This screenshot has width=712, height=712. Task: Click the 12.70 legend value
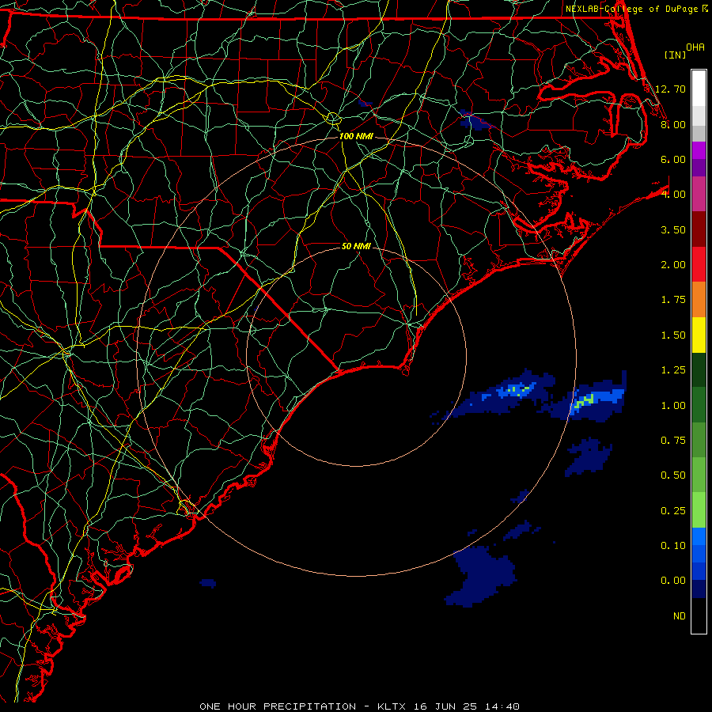(x=670, y=89)
